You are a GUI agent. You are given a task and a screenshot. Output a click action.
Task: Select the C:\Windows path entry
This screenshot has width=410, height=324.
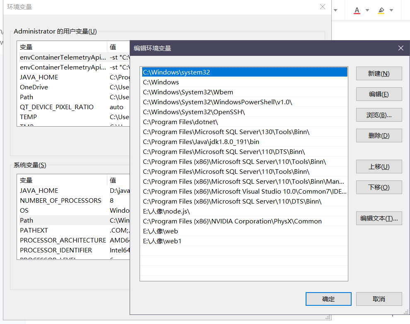click(244, 82)
